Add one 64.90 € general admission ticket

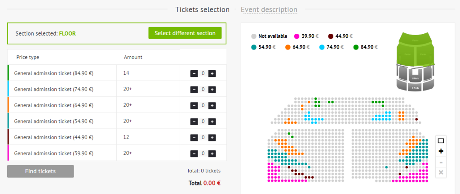[212, 105]
